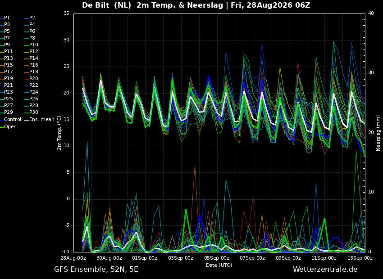
Task: Click the 25 temperature axis label
Action: coord(66,67)
